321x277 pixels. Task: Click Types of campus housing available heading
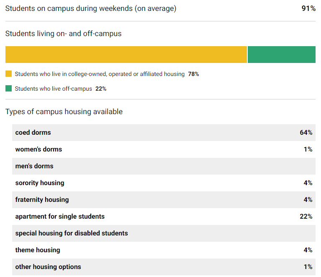(x=64, y=112)
